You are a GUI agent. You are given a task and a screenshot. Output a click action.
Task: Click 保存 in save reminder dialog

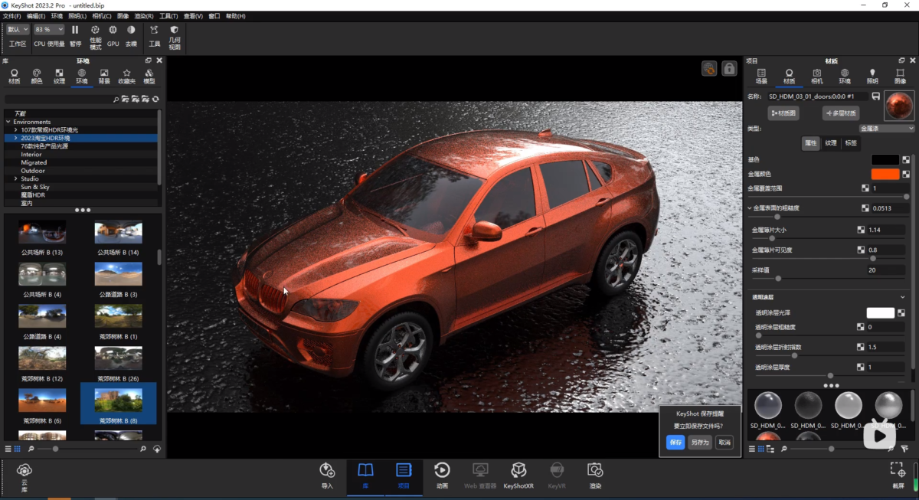(675, 443)
